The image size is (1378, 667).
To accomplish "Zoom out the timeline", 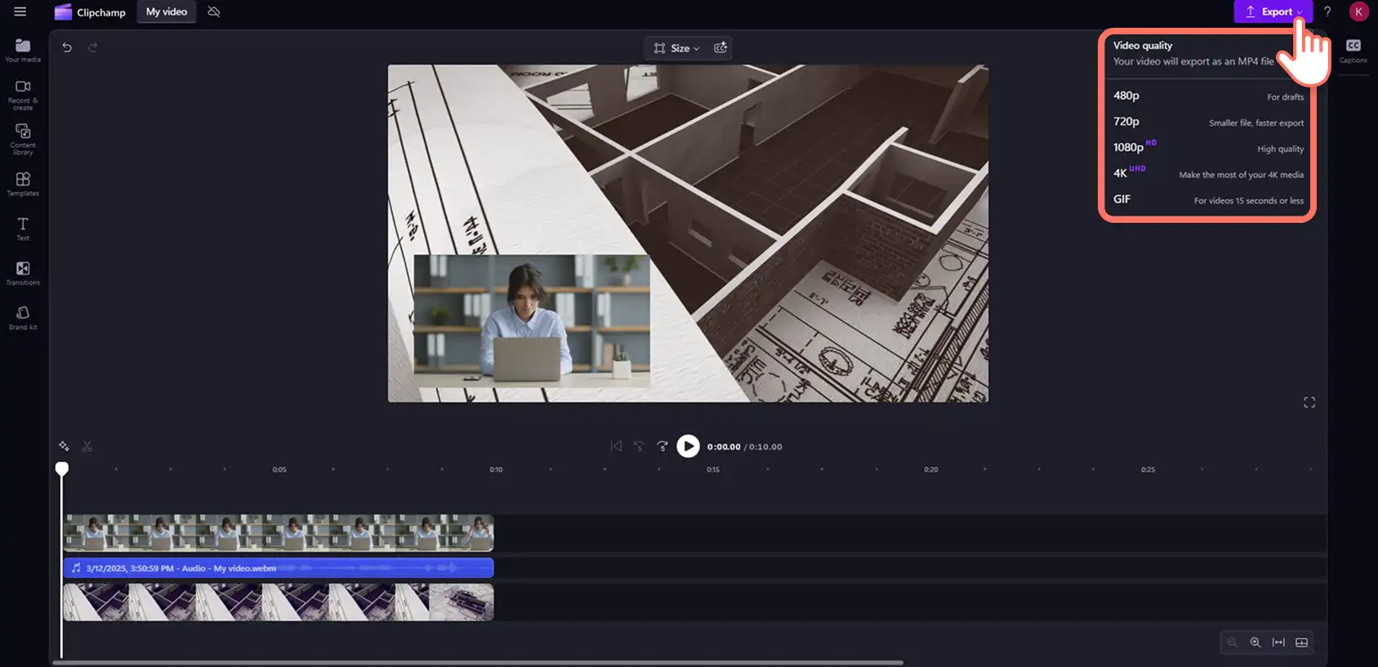I will [1232, 643].
